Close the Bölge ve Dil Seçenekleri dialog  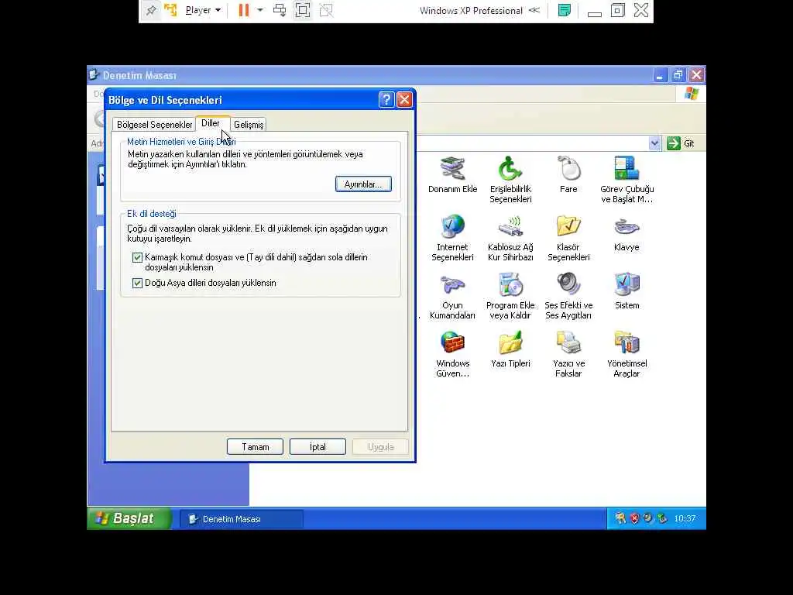click(x=404, y=100)
